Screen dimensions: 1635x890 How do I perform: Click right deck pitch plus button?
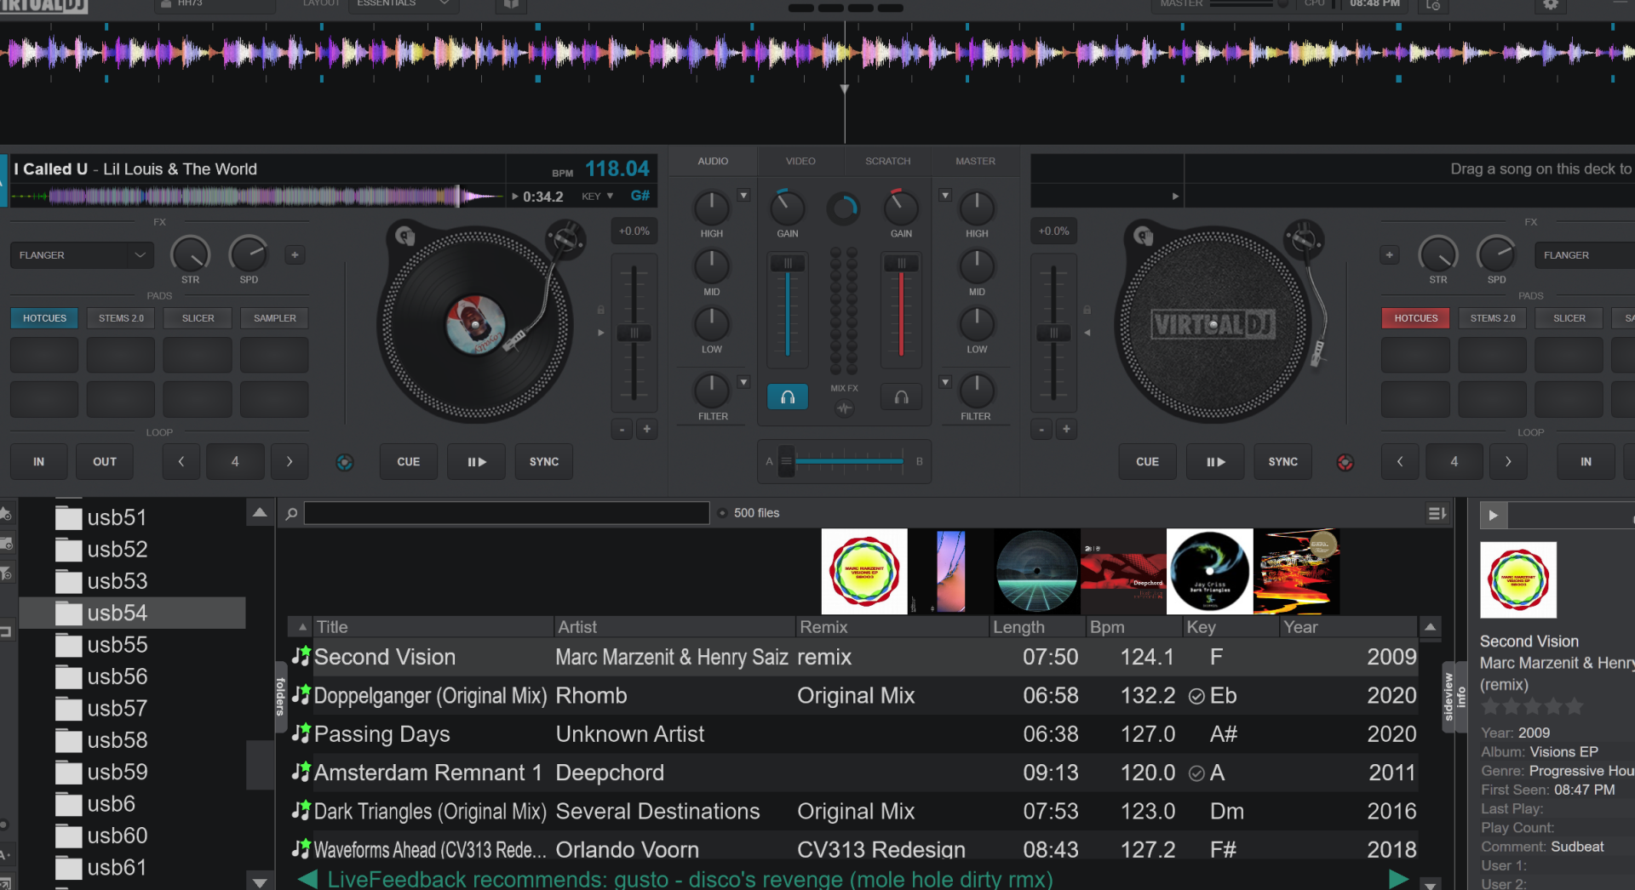1066,430
